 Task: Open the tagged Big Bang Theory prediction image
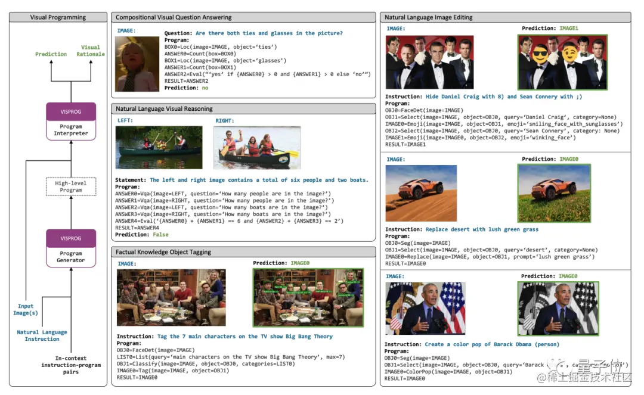pos(308,297)
